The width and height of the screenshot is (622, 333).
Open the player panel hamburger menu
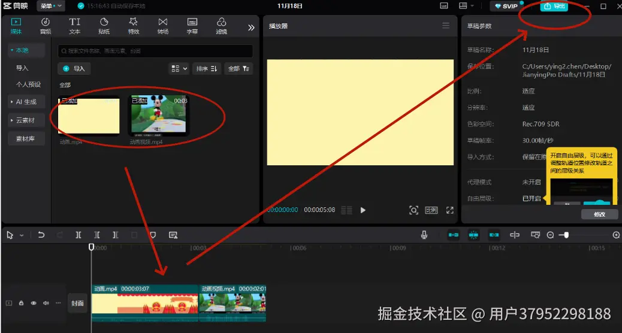point(446,26)
